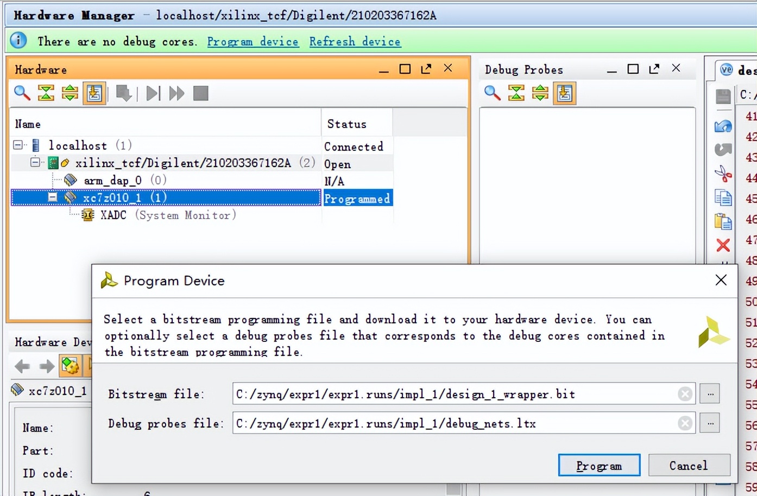Expand all items in Hardware panel toolbar
757x496 pixels.
pos(70,93)
